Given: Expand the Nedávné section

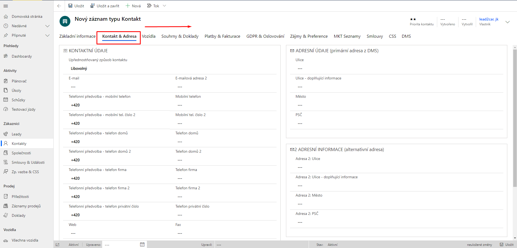Looking at the screenshot, I should [x=47, y=26].
